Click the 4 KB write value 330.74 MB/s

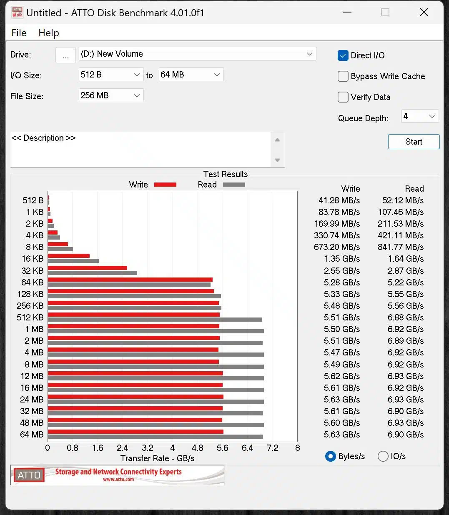tap(337, 235)
